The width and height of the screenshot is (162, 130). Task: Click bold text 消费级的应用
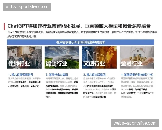point(100,97)
